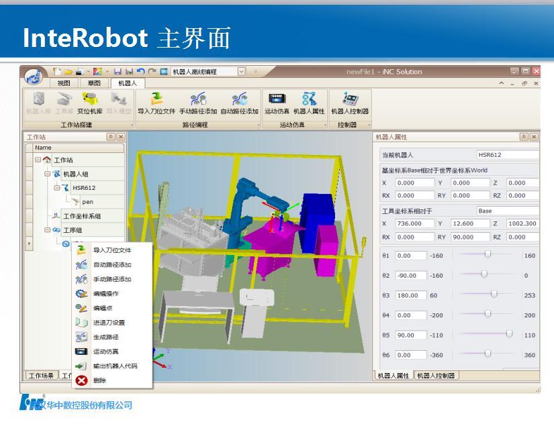Open the 工具库 tool library
This screenshot has width=554, height=424.
[64, 103]
